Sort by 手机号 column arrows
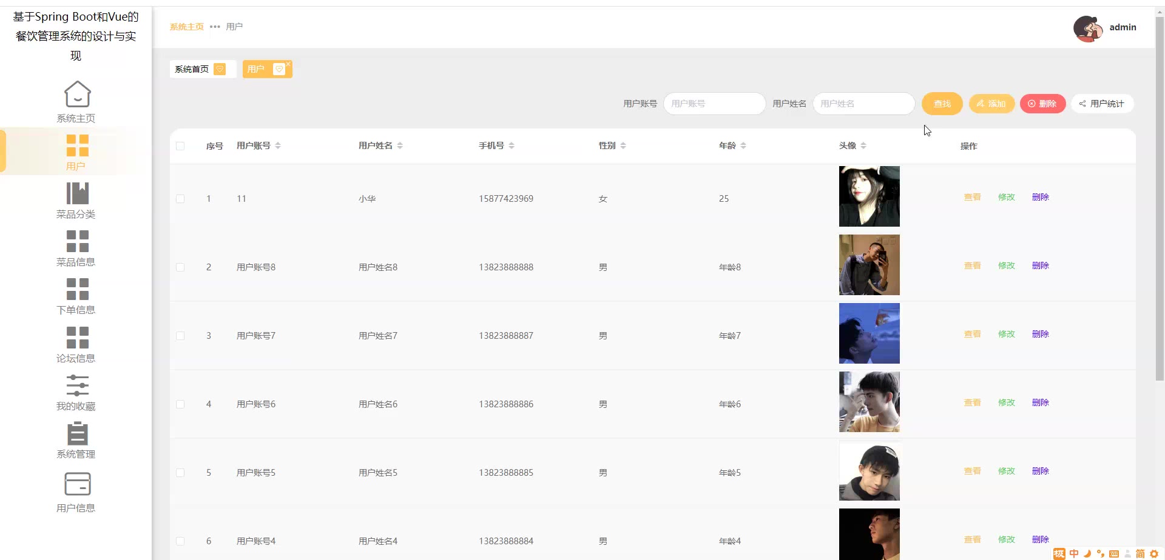Image resolution: width=1165 pixels, height=560 pixels. [x=512, y=145]
